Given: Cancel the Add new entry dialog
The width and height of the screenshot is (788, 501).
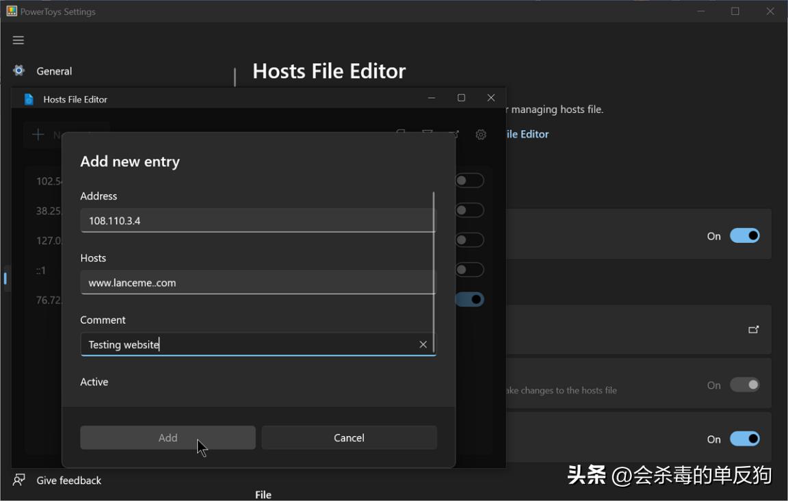Looking at the screenshot, I should click(349, 438).
